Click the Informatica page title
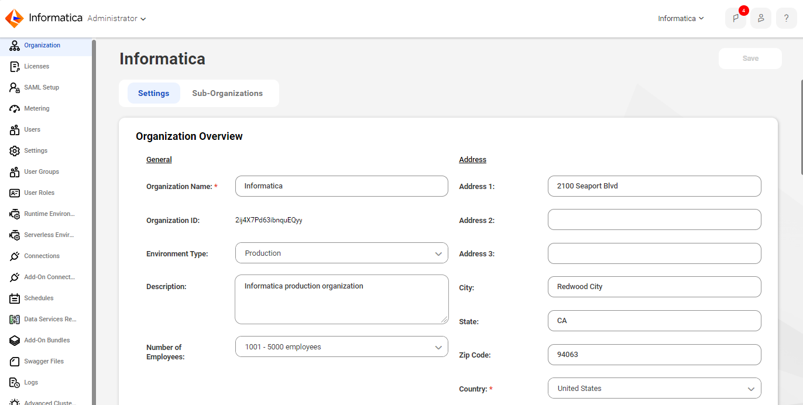Screen dimensions: 803x405 coord(163,59)
